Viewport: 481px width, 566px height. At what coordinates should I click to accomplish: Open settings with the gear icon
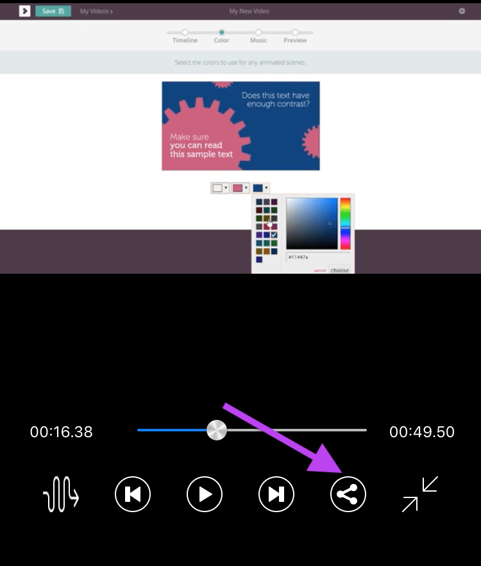[462, 11]
